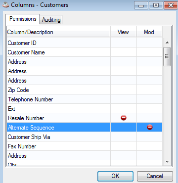Switch to the Auditing tab
Image resolution: width=178 pixels, height=183 pixels.
pos(51,20)
